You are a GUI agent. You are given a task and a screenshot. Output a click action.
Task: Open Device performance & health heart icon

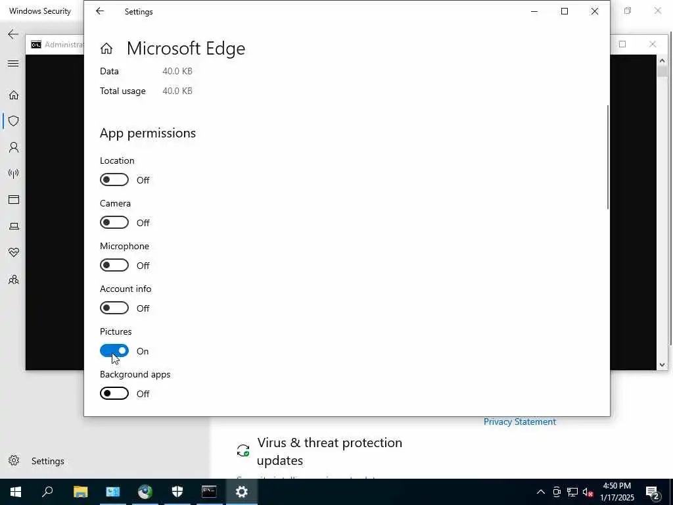point(14,252)
